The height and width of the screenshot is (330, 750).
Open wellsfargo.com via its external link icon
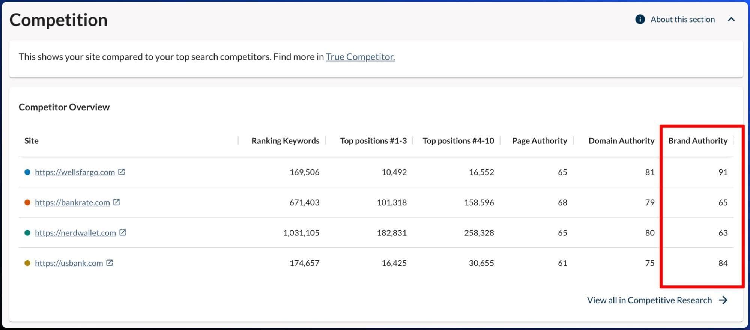pyautogui.click(x=122, y=172)
